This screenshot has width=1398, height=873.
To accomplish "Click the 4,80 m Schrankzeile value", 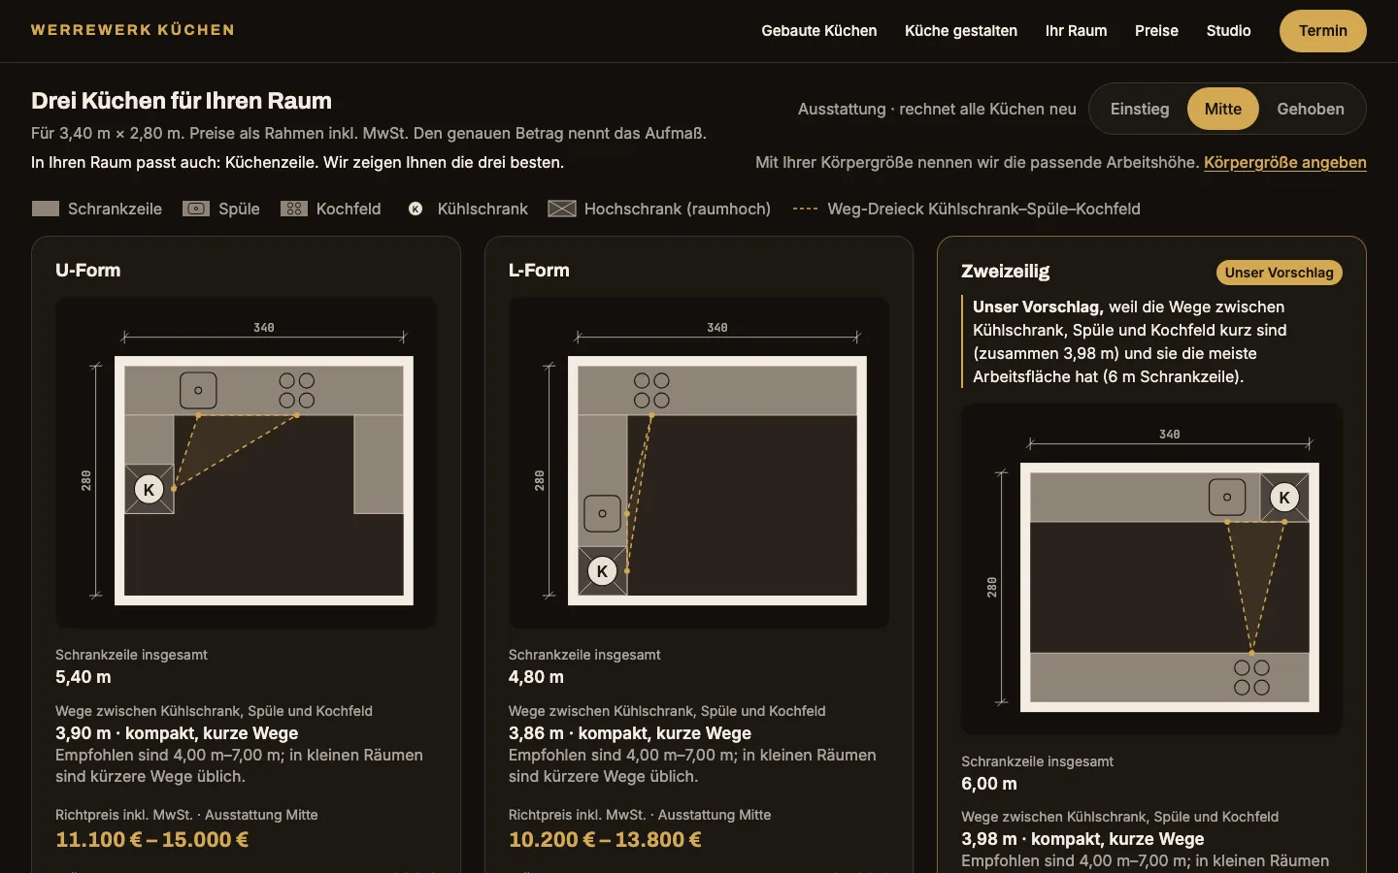I will point(536,677).
